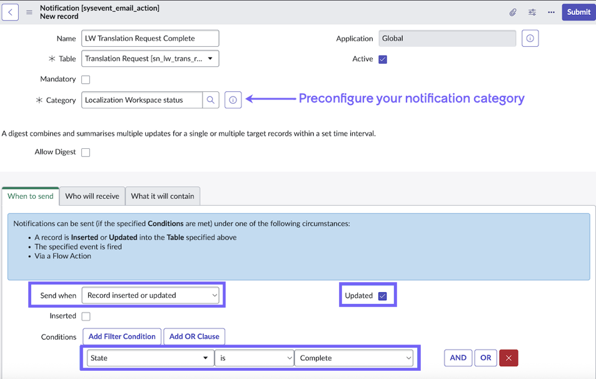Click the Category input field

(142, 100)
